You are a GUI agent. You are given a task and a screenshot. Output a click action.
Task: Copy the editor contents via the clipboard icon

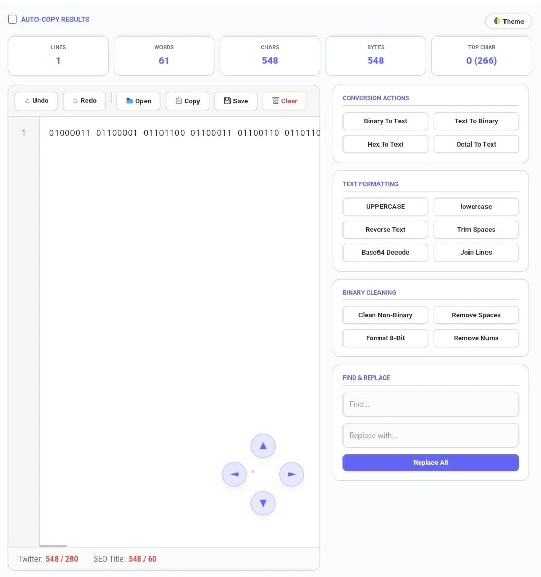pyautogui.click(x=187, y=101)
